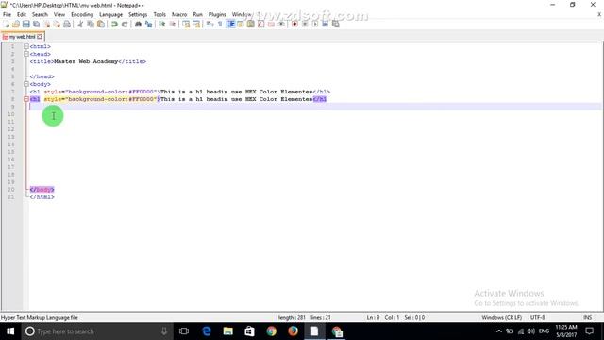The image size is (604, 340).
Task: Click the INS status bar indicator
Action: coord(587,317)
